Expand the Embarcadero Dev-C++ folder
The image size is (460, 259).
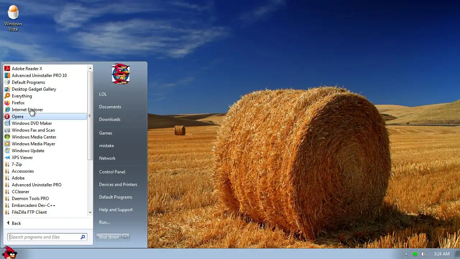tap(45, 205)
